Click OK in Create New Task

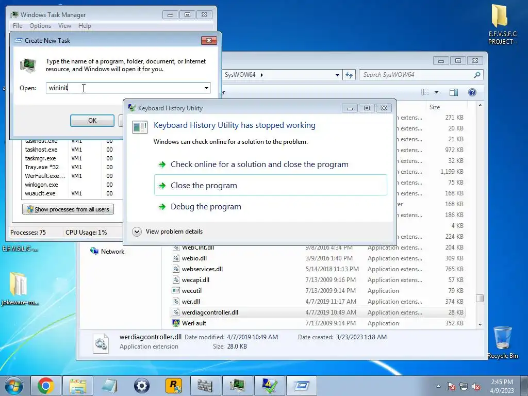click(92, 121)
